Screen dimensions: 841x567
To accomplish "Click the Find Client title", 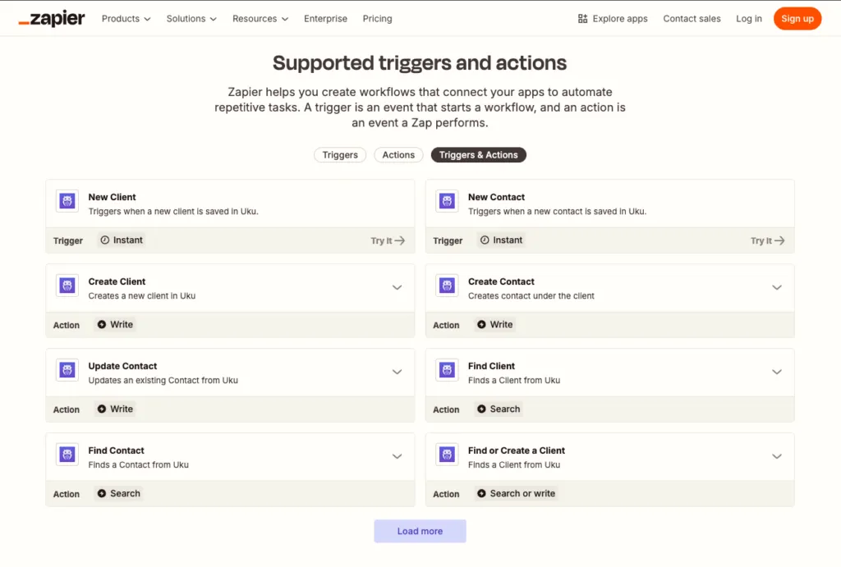I will coord(491,366).
